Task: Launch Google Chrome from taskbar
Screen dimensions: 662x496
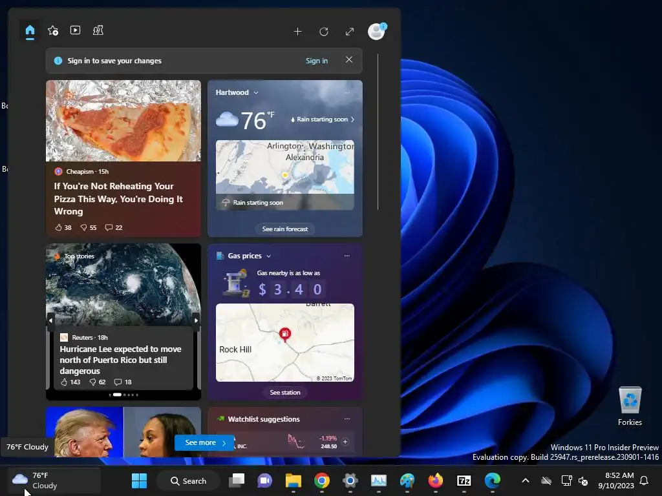Action: 322,480
